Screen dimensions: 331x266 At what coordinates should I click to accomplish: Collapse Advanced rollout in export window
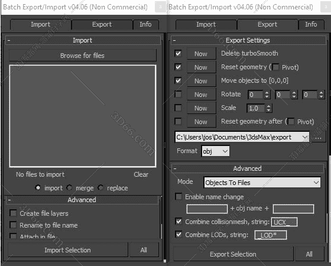click(248, 168)
